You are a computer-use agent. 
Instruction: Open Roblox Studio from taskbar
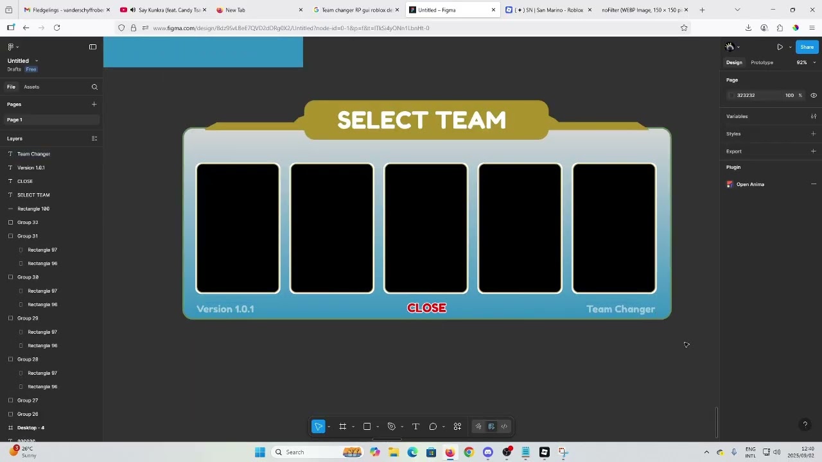[x=544, y=452]
